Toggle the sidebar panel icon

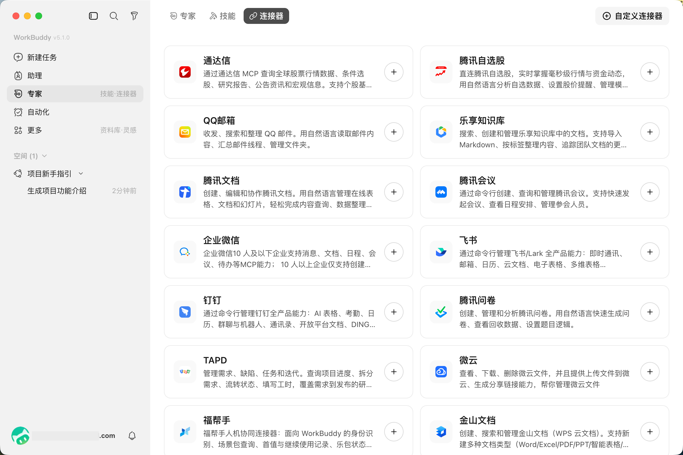[x=93, y=16]
